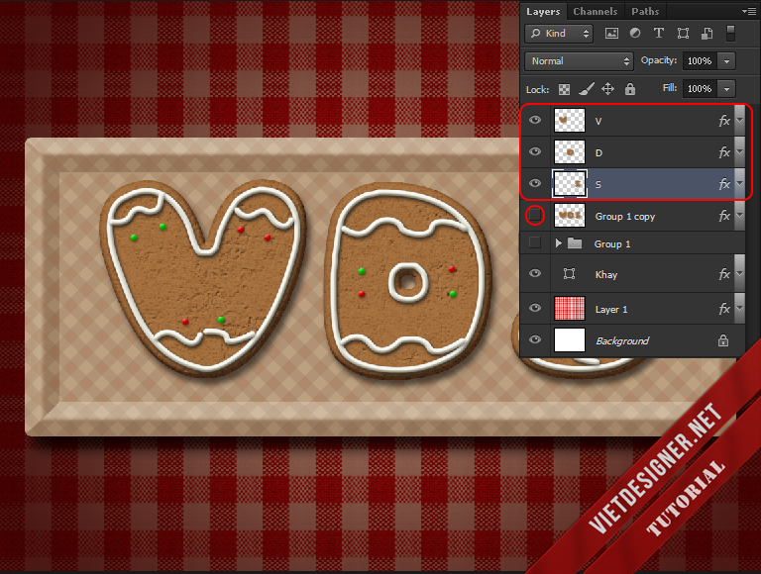The image size is (761, 574).
Task: Switch to the Paths tab
Action: click(645, 11)
